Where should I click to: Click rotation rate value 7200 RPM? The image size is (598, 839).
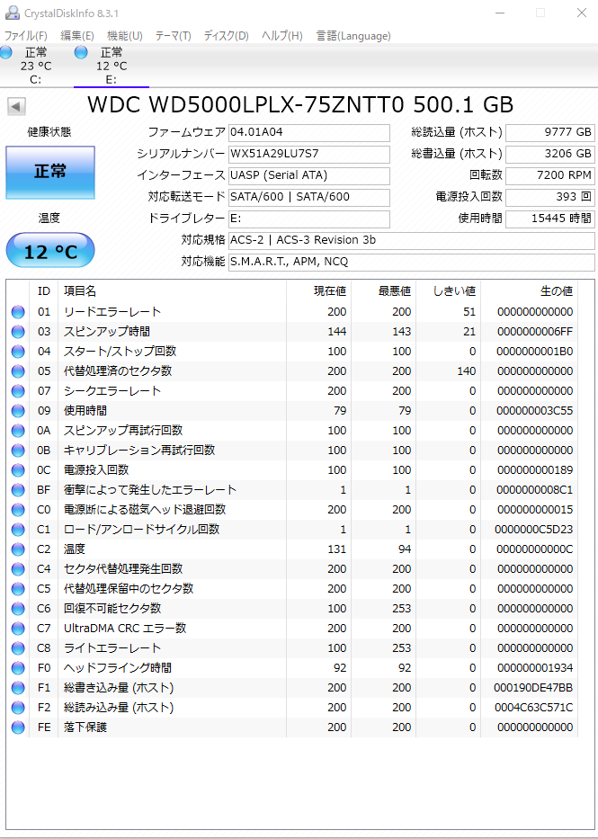(x=549, y=176)
